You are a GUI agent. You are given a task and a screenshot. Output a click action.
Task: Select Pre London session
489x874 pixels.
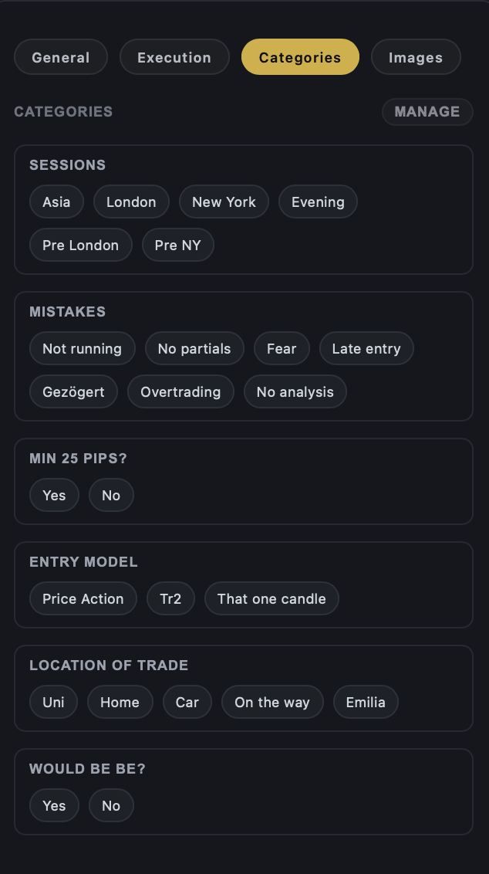80,245
